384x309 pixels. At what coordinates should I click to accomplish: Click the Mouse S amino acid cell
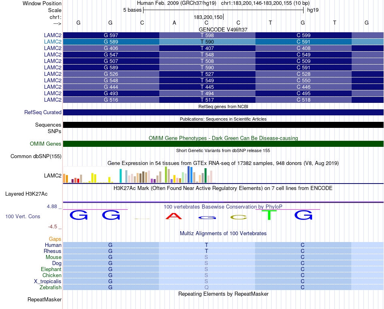pos(207,257)
